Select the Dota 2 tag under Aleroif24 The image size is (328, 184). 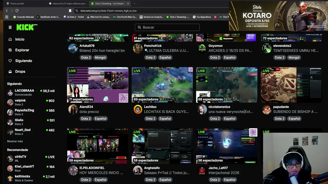click(x=86, y=119)
